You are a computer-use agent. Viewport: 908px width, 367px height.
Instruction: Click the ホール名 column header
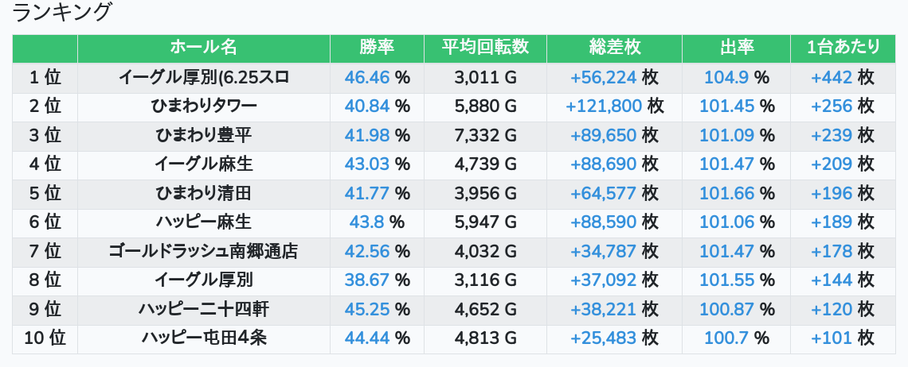[204, 48]
